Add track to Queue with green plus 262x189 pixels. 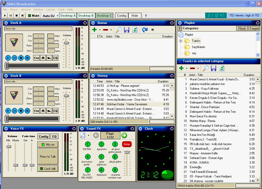click(94, 30)
